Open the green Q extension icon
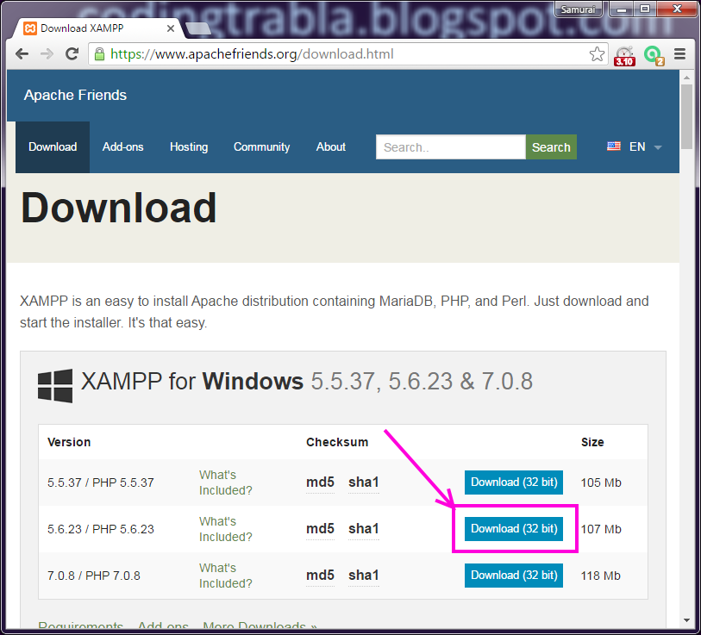The width and height of the screenshot is (701, 635). tap(654, 55)
